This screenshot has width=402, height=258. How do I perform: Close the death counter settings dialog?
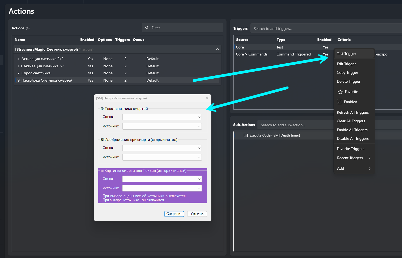tap(207, 98)
